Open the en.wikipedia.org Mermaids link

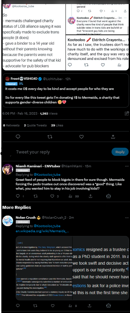42,231
